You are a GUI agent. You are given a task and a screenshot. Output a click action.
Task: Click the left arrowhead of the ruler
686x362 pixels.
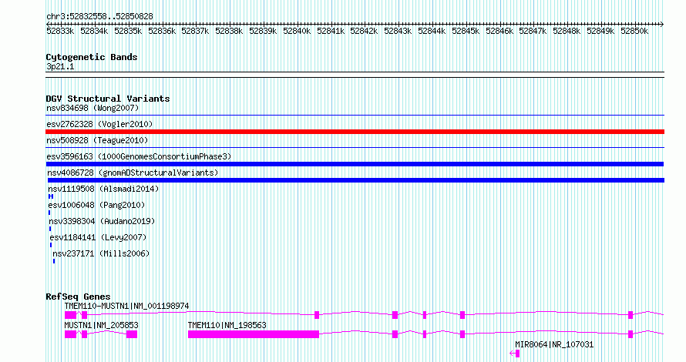pyautogui.click(x=48, y=24)
